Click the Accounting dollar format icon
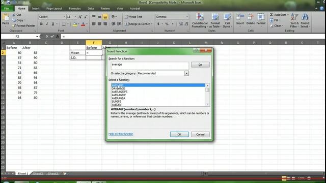The height and width of the screenshot is (183, 326). click(158, 24)
